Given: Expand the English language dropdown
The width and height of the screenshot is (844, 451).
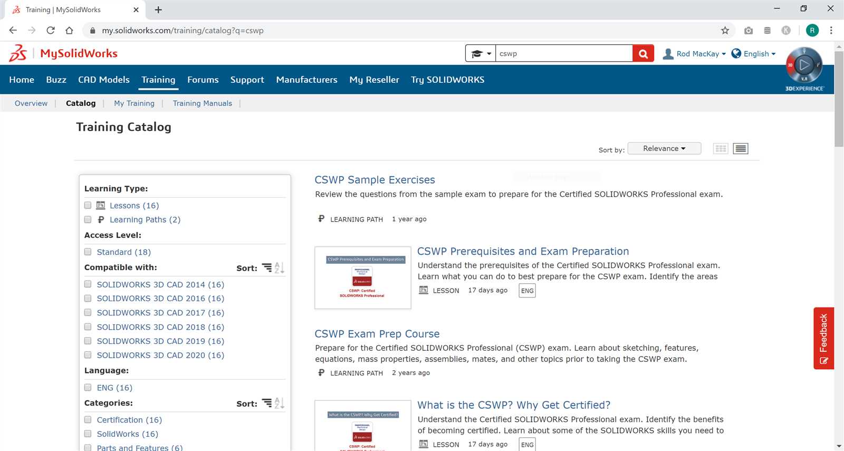Looking at the screenshot, I should (x=760, y=54).
